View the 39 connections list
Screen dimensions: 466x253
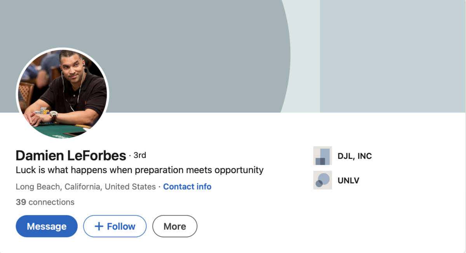click(x=45, y=202)
